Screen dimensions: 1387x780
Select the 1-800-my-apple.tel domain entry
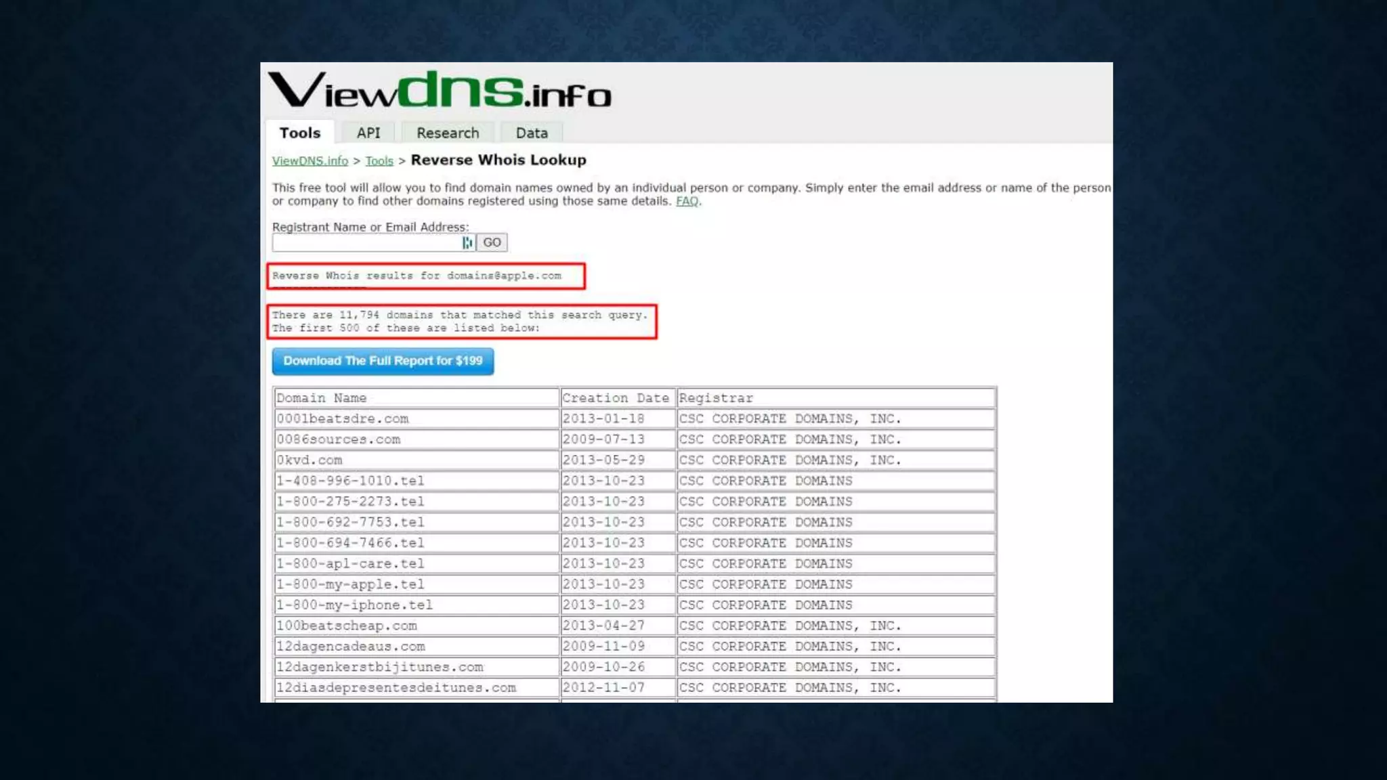pyautogui.click(x=350, y=584)
